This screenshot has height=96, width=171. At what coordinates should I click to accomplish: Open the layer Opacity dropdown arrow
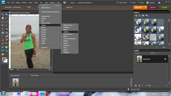tap(168, 53)
